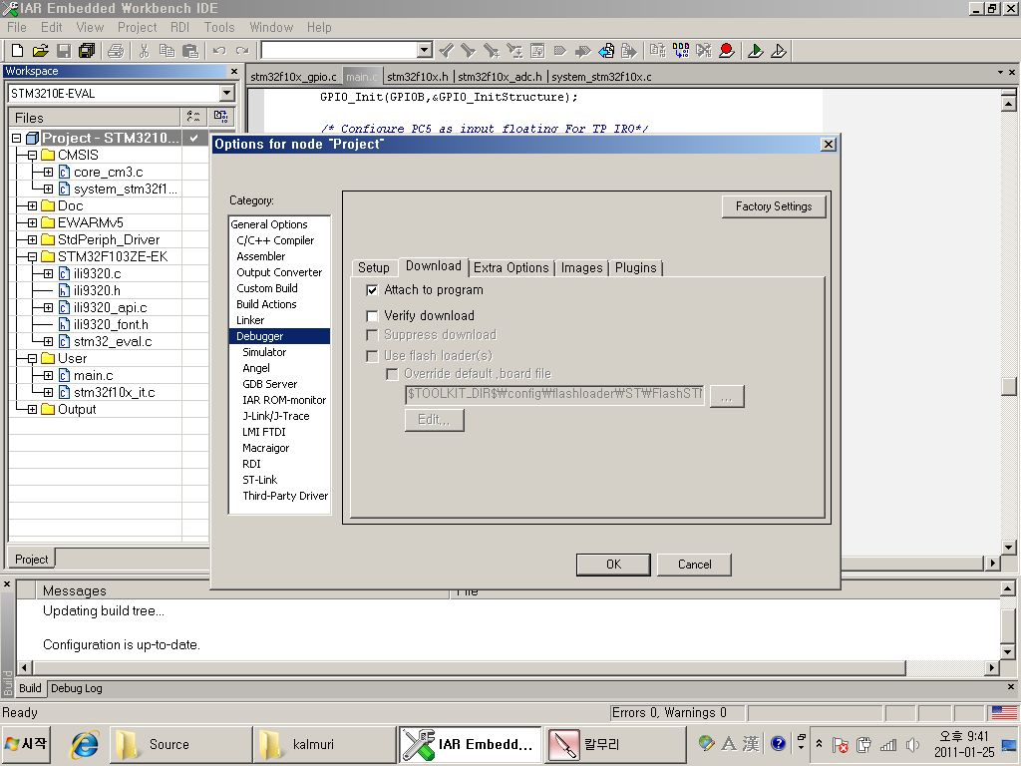Screen dimensions: 1021x766
Task: Expand the Doc folder node
Action: coord(32,205)
